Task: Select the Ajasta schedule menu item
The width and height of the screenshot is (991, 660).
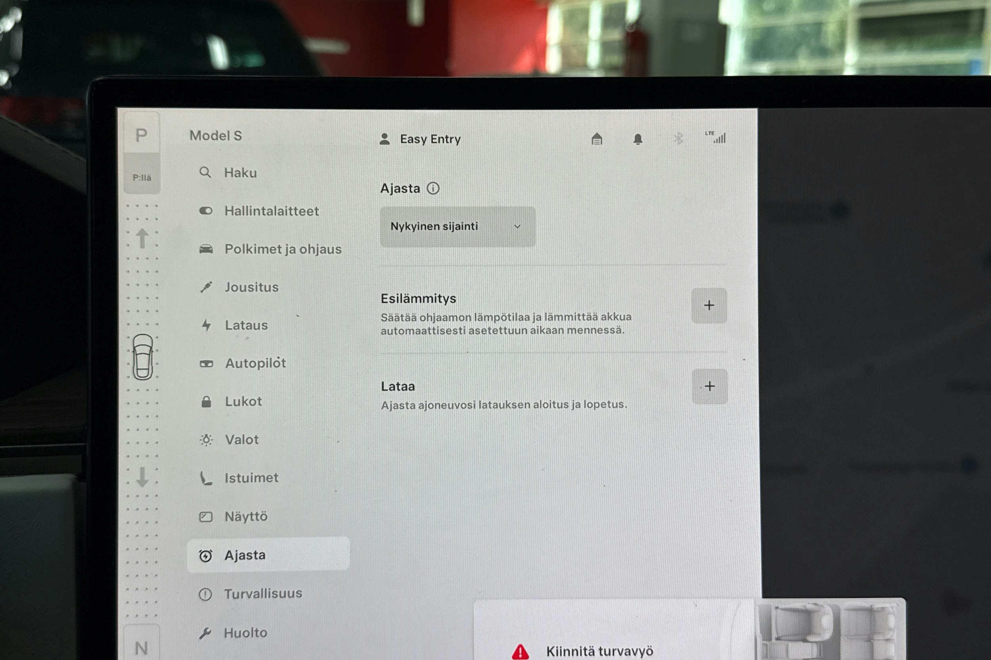Action: click(x=268, y=555)
